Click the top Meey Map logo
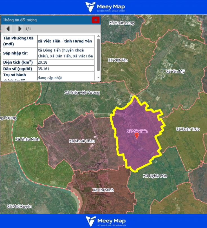This screenshot has width=207, height=228. [105, 7]
